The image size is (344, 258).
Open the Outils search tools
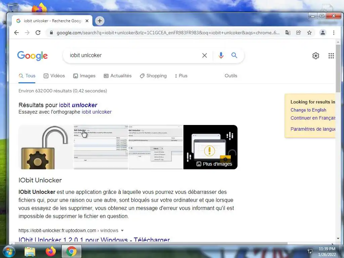pyautogui.click(x=231, y=76)
